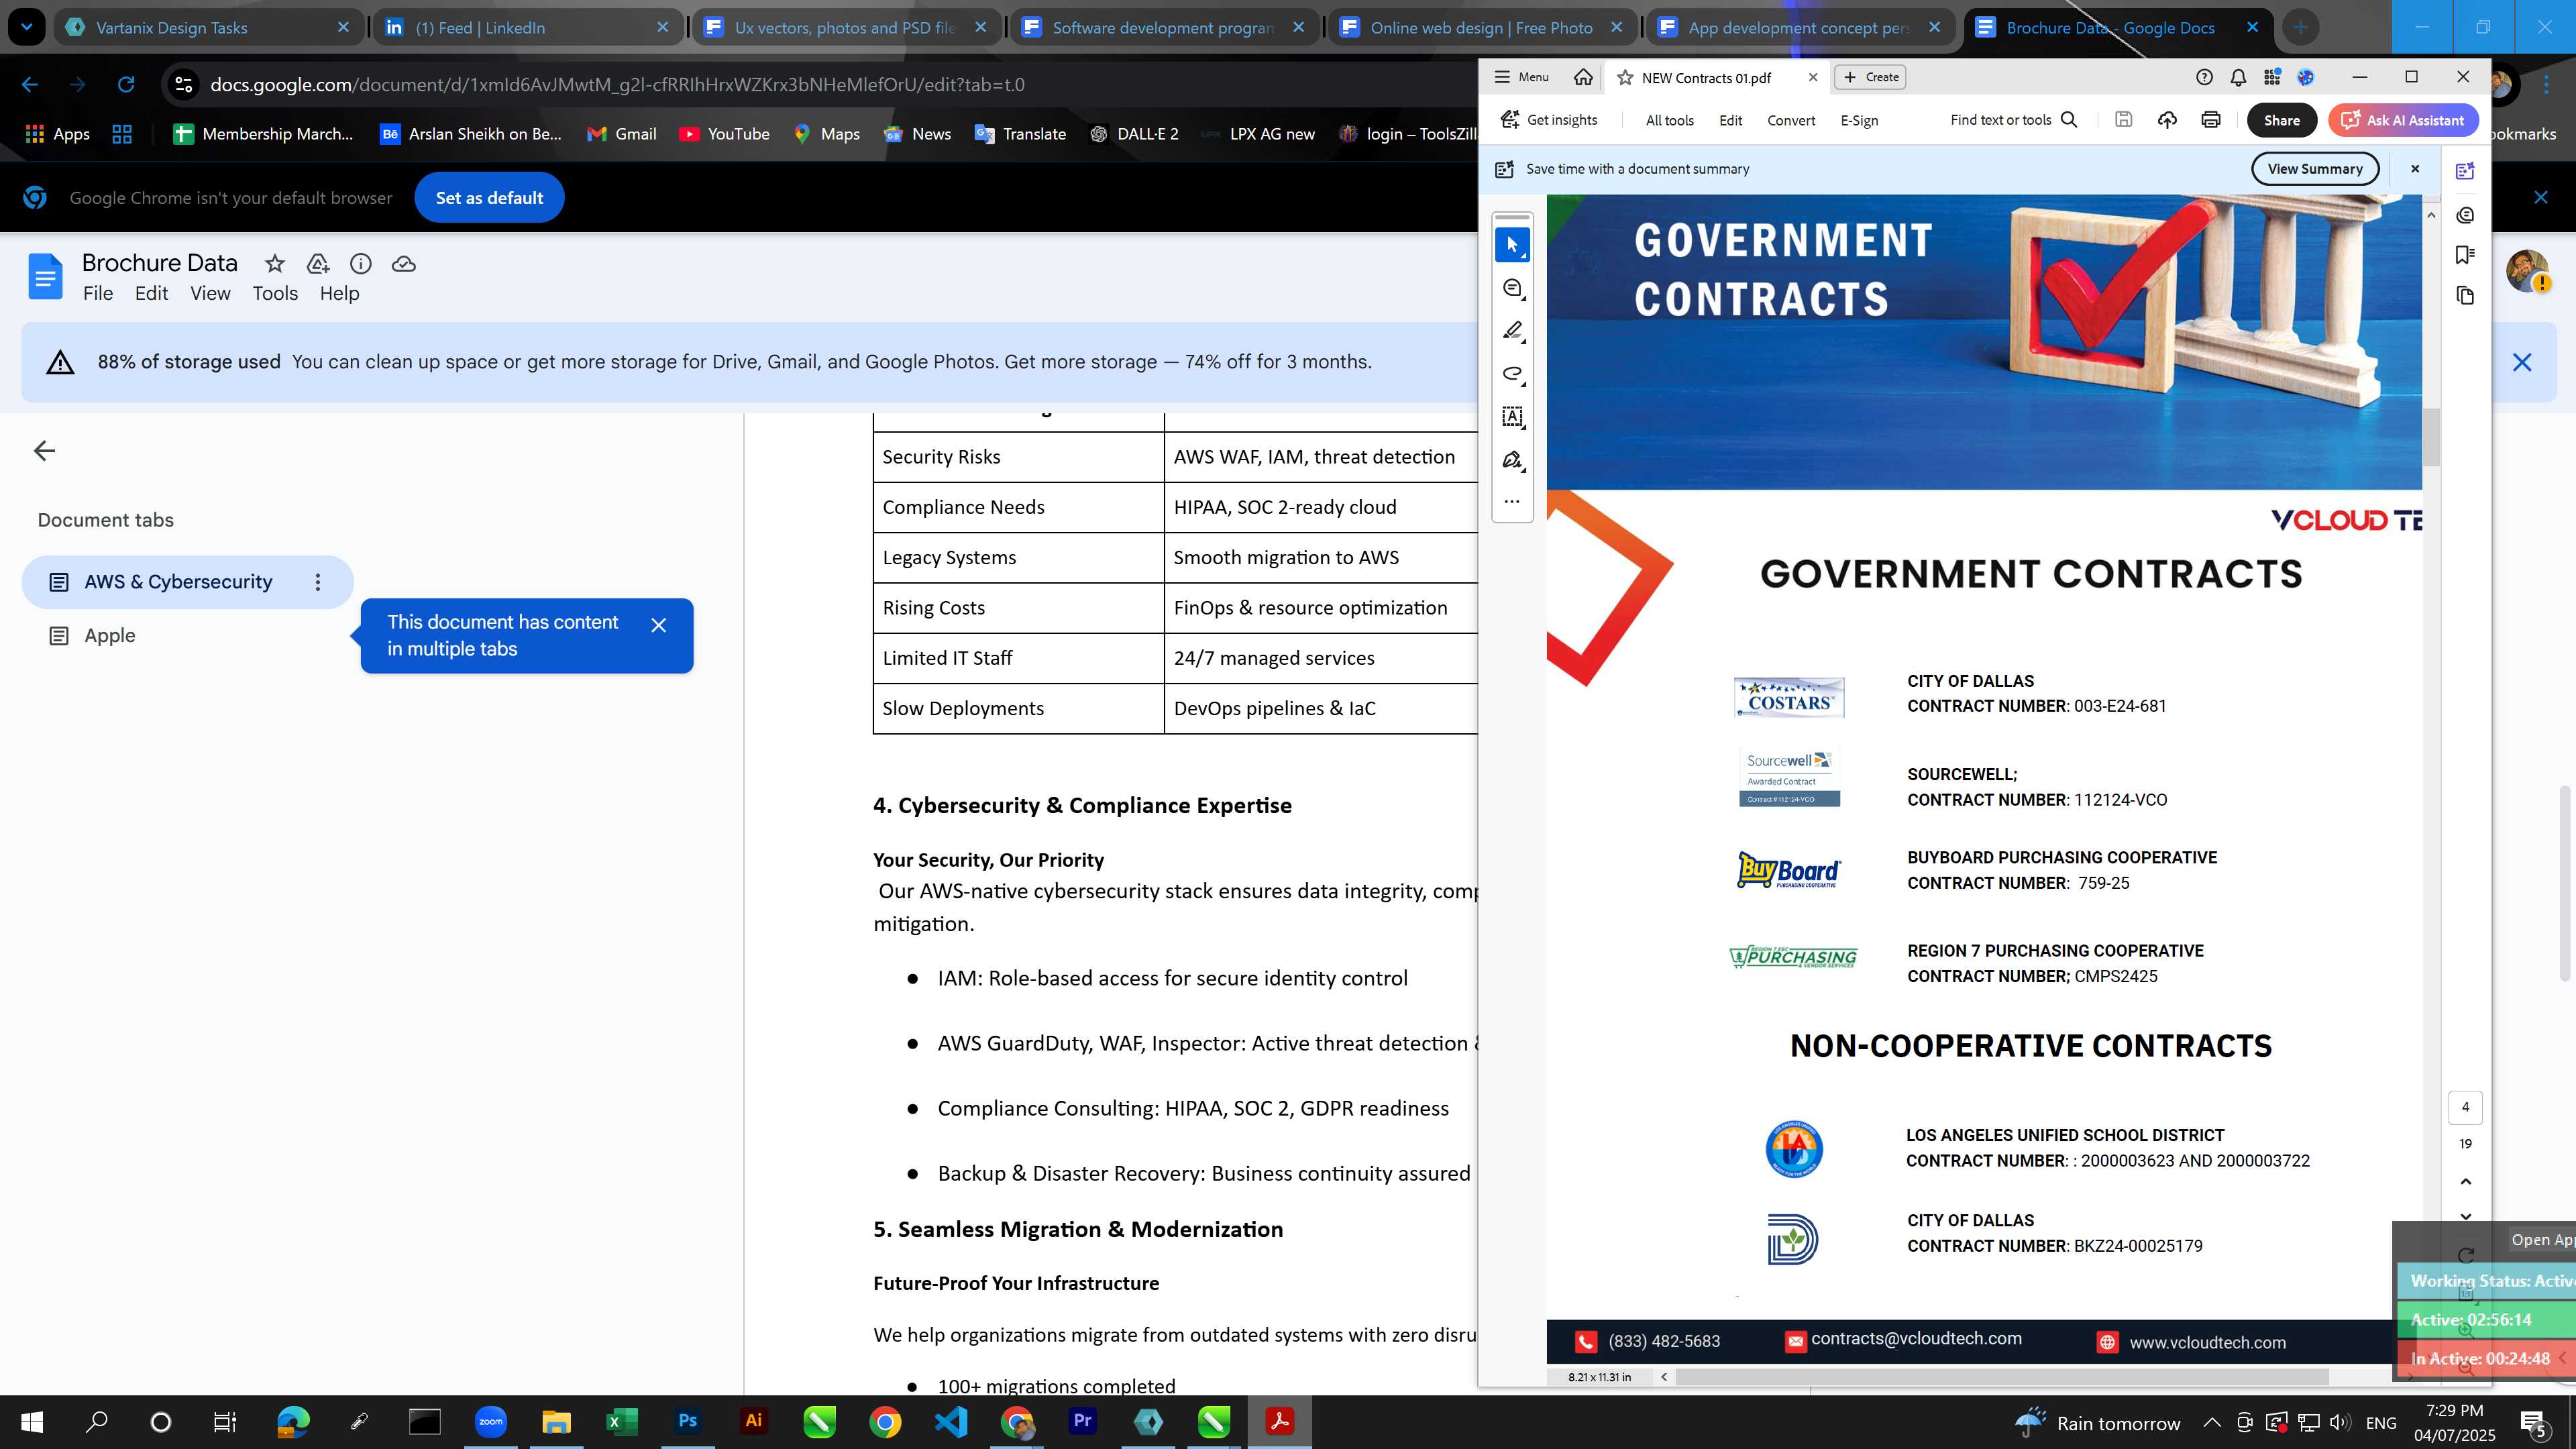Open the Docs File menu
The height and width of the screenshot is (1449, 2576).
98,293
